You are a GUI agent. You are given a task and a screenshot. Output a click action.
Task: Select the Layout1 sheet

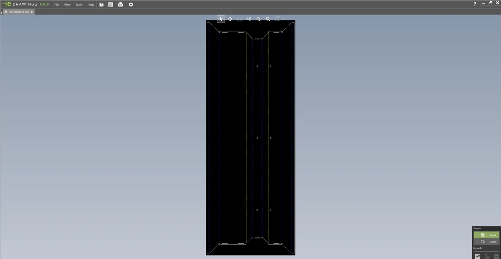point(486,242)
